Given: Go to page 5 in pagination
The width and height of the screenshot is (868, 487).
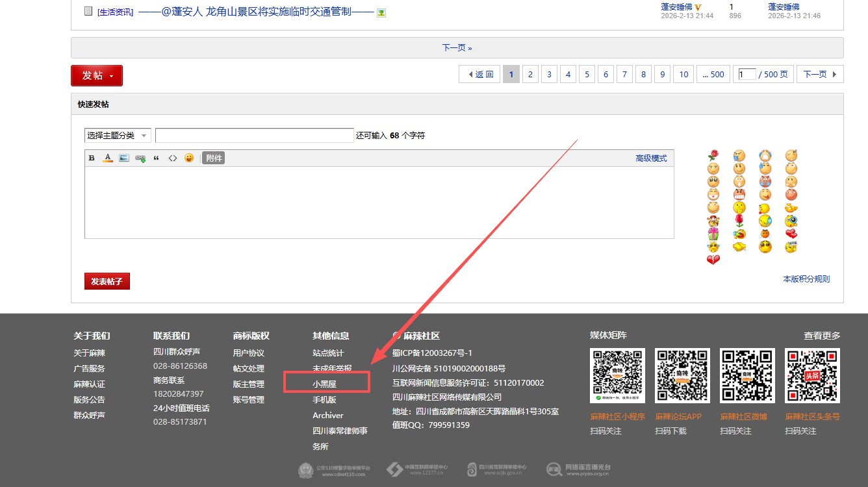Looking at the screenshot, I should pyautogui.click(x=587, y=75).
